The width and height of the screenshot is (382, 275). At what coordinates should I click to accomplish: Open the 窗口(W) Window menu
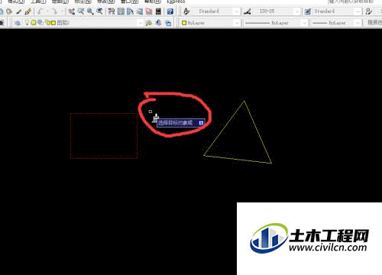[x=129, y=2]
